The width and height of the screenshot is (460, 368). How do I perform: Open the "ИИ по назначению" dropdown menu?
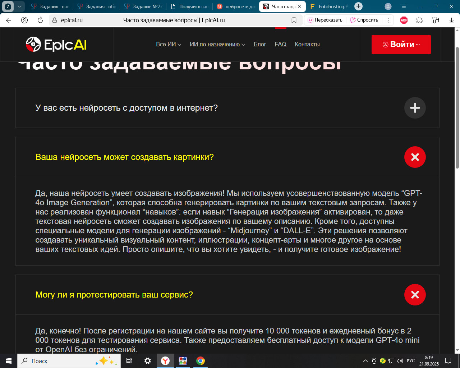(x=217, y=45)
